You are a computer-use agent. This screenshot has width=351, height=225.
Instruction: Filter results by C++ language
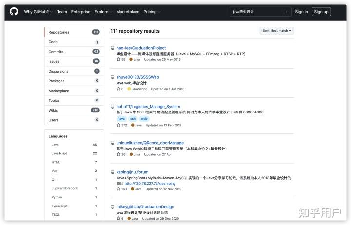74,180
